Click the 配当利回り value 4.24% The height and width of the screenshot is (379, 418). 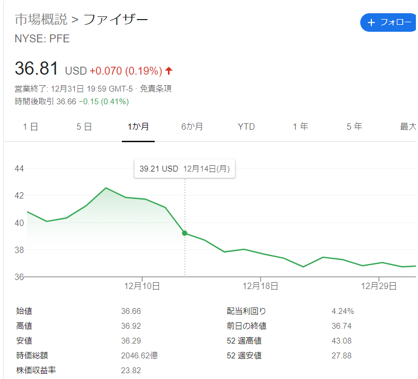343,311
